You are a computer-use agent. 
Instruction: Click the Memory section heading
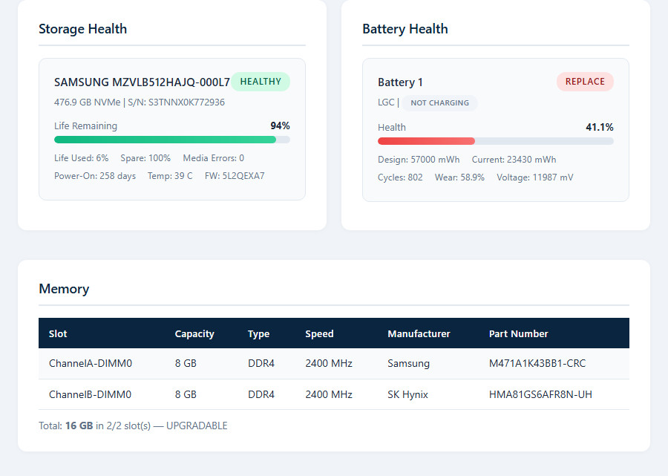click(64, 289)
